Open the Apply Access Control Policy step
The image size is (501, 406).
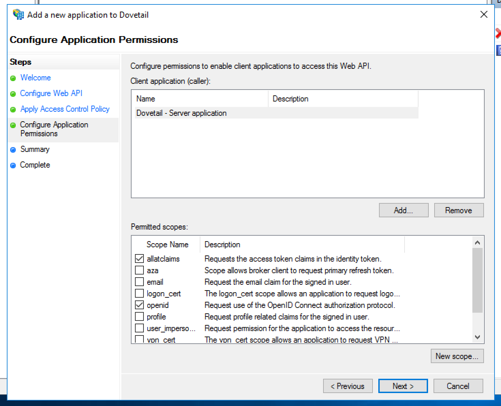click(x=65, y=109)
